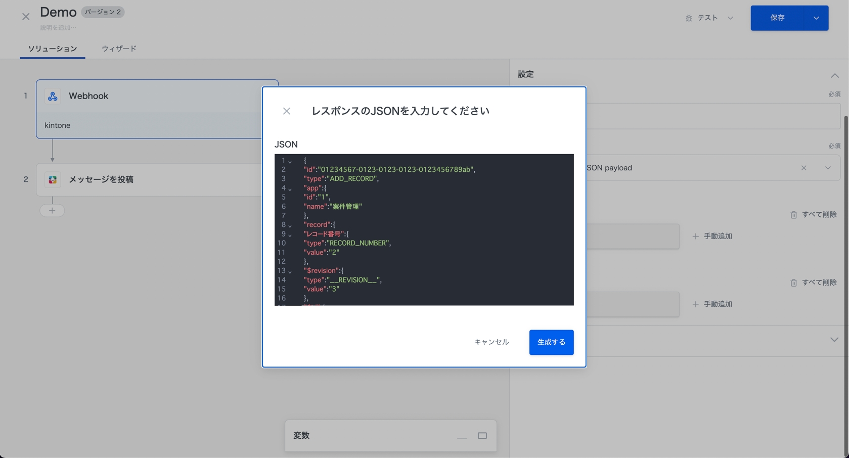Maximize the 変数 panel
This screenshot has width=849, height=458.
pyautogui.click(x=482, y=436)
